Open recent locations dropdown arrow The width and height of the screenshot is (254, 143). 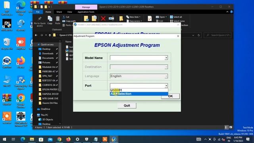coord(46,35)
